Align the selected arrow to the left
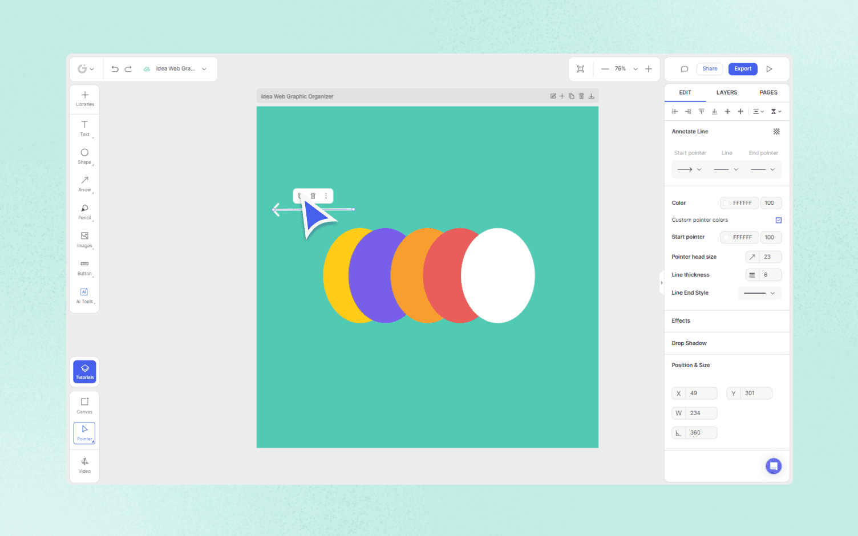This screenshot has width=858, height=536. coord(675,111)
